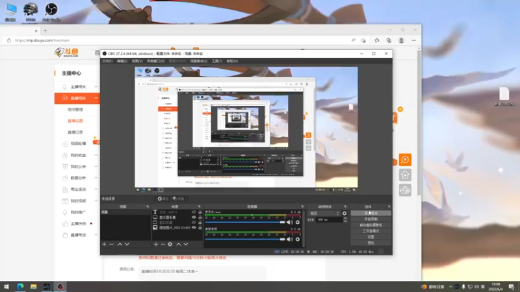Mute the 桌面音频 speaker icon
This screenshot has width=520, height=292.
(x=289, y=239)
